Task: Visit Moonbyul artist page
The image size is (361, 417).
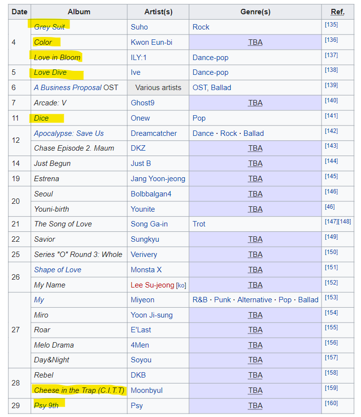Action: (146, 390)
